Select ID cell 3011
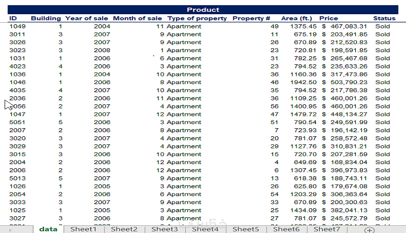 pos(17,34)
